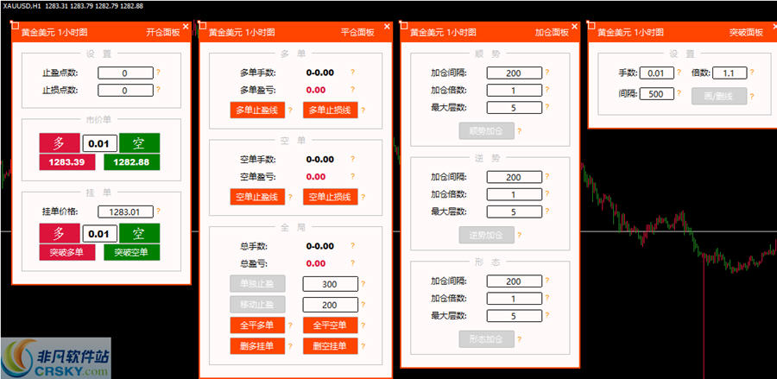Click the 突破多单 button

[66, 252]
